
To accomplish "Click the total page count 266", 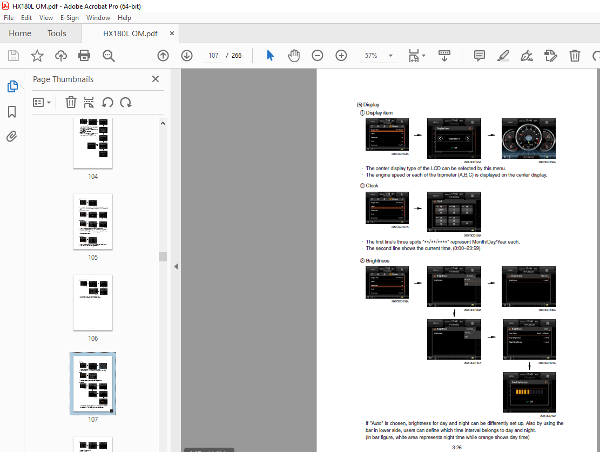I will [x=237, y=56].
